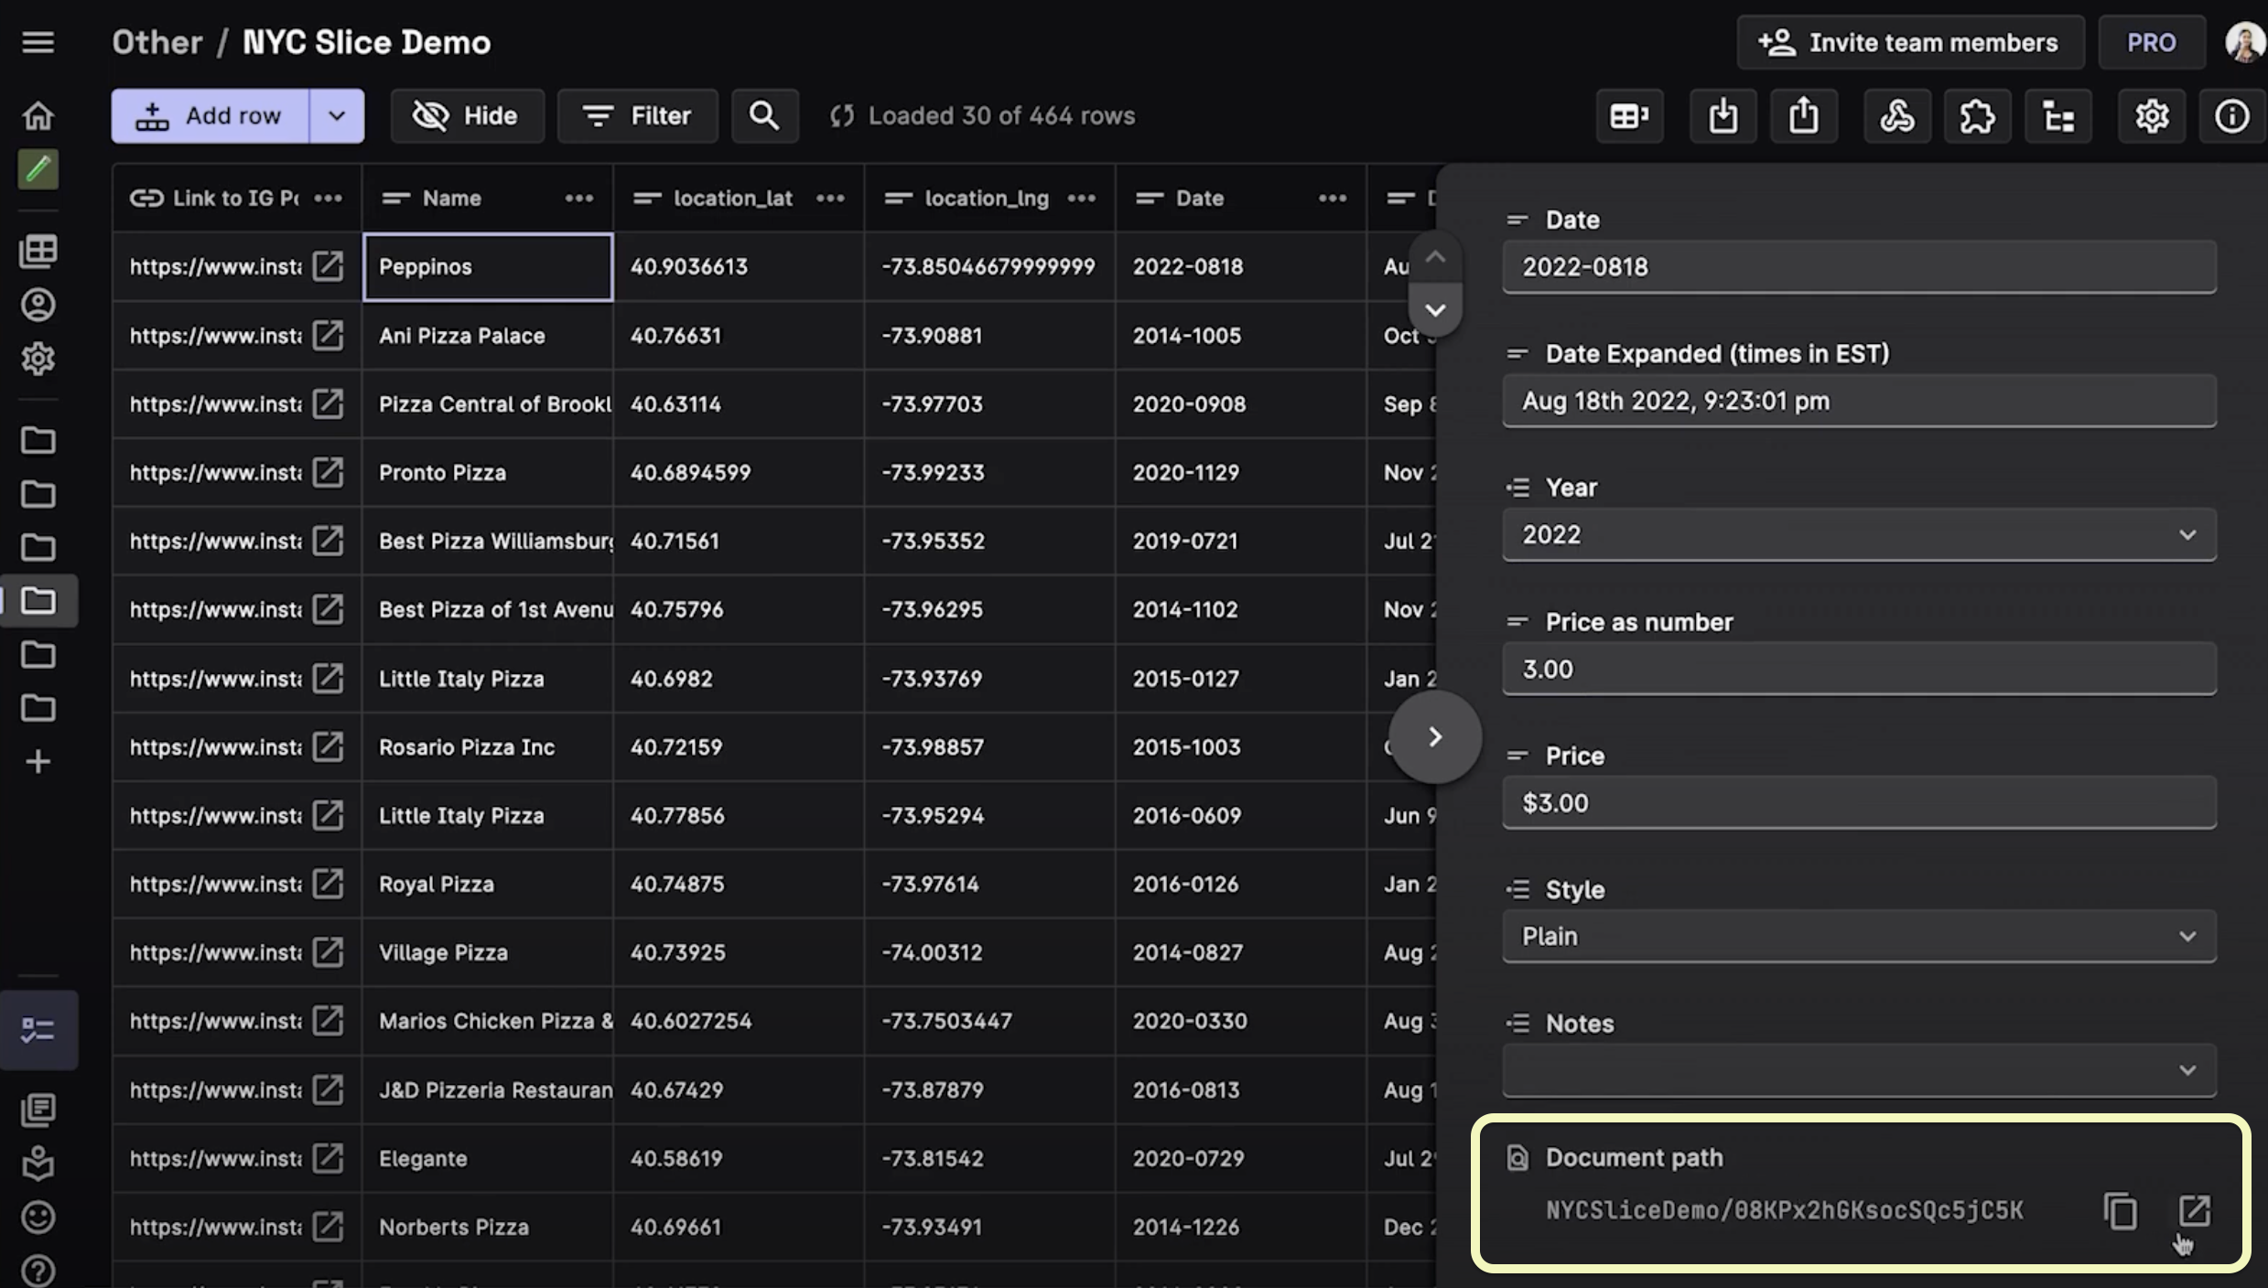This screenshot has height=1288, width=2268.
Task: Click the Price as number field
Action: pos(1858,670)
